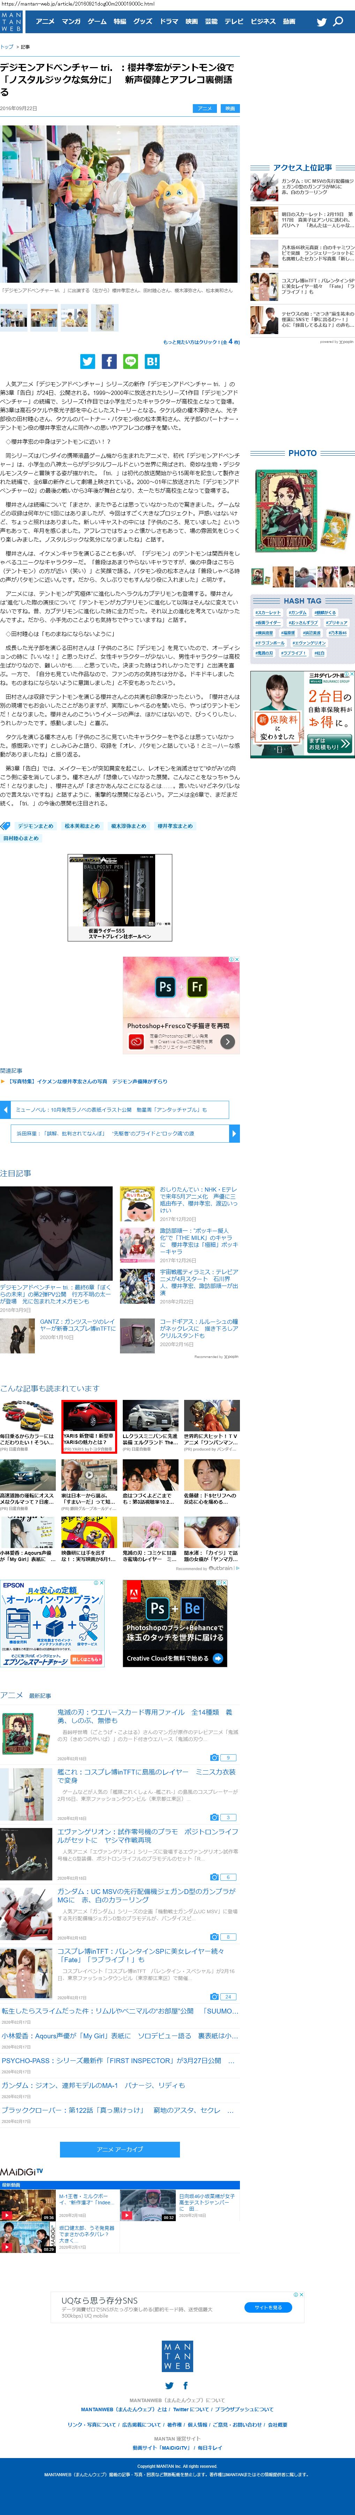The image size is (355, 2515).
Task: Open the main cast photo of the article
Action: [x=119, y=203]
